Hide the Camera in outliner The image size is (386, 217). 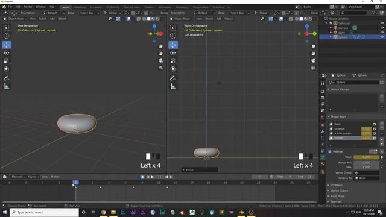click(382, 28)
